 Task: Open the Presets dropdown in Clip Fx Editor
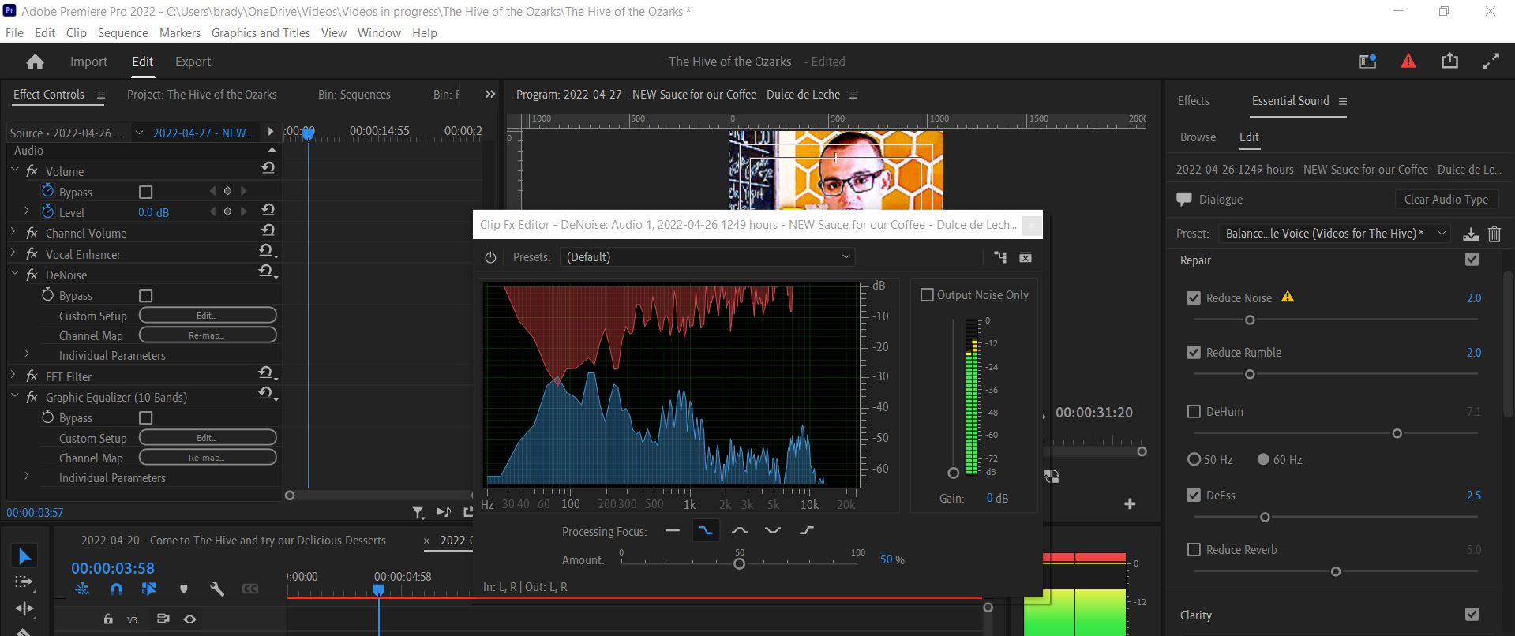707,257
